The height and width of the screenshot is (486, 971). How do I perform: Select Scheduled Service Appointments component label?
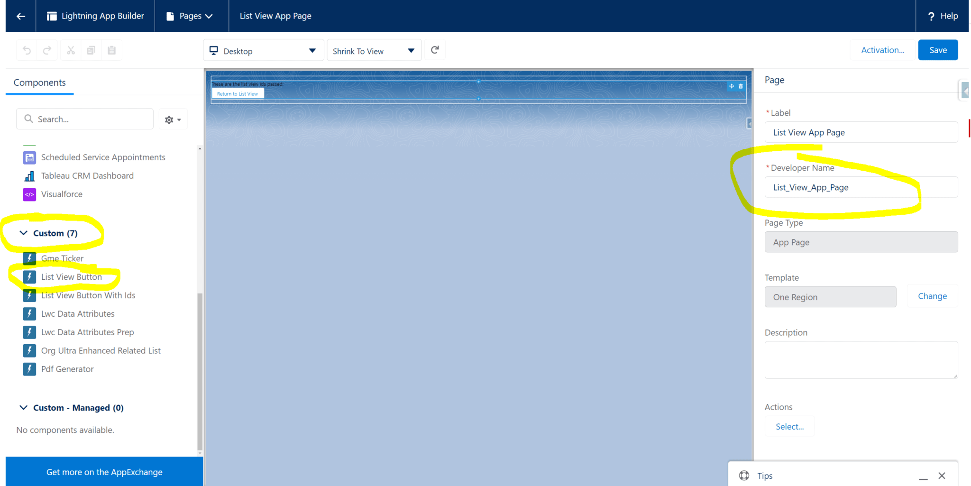click(x=103, y=157)
